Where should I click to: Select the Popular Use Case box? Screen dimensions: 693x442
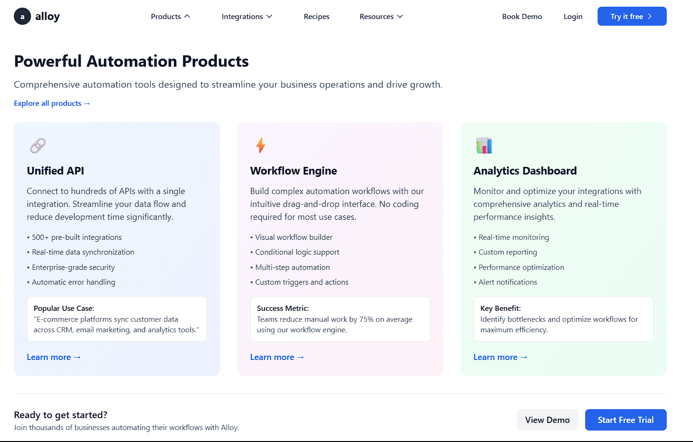[x=117, y=319]
